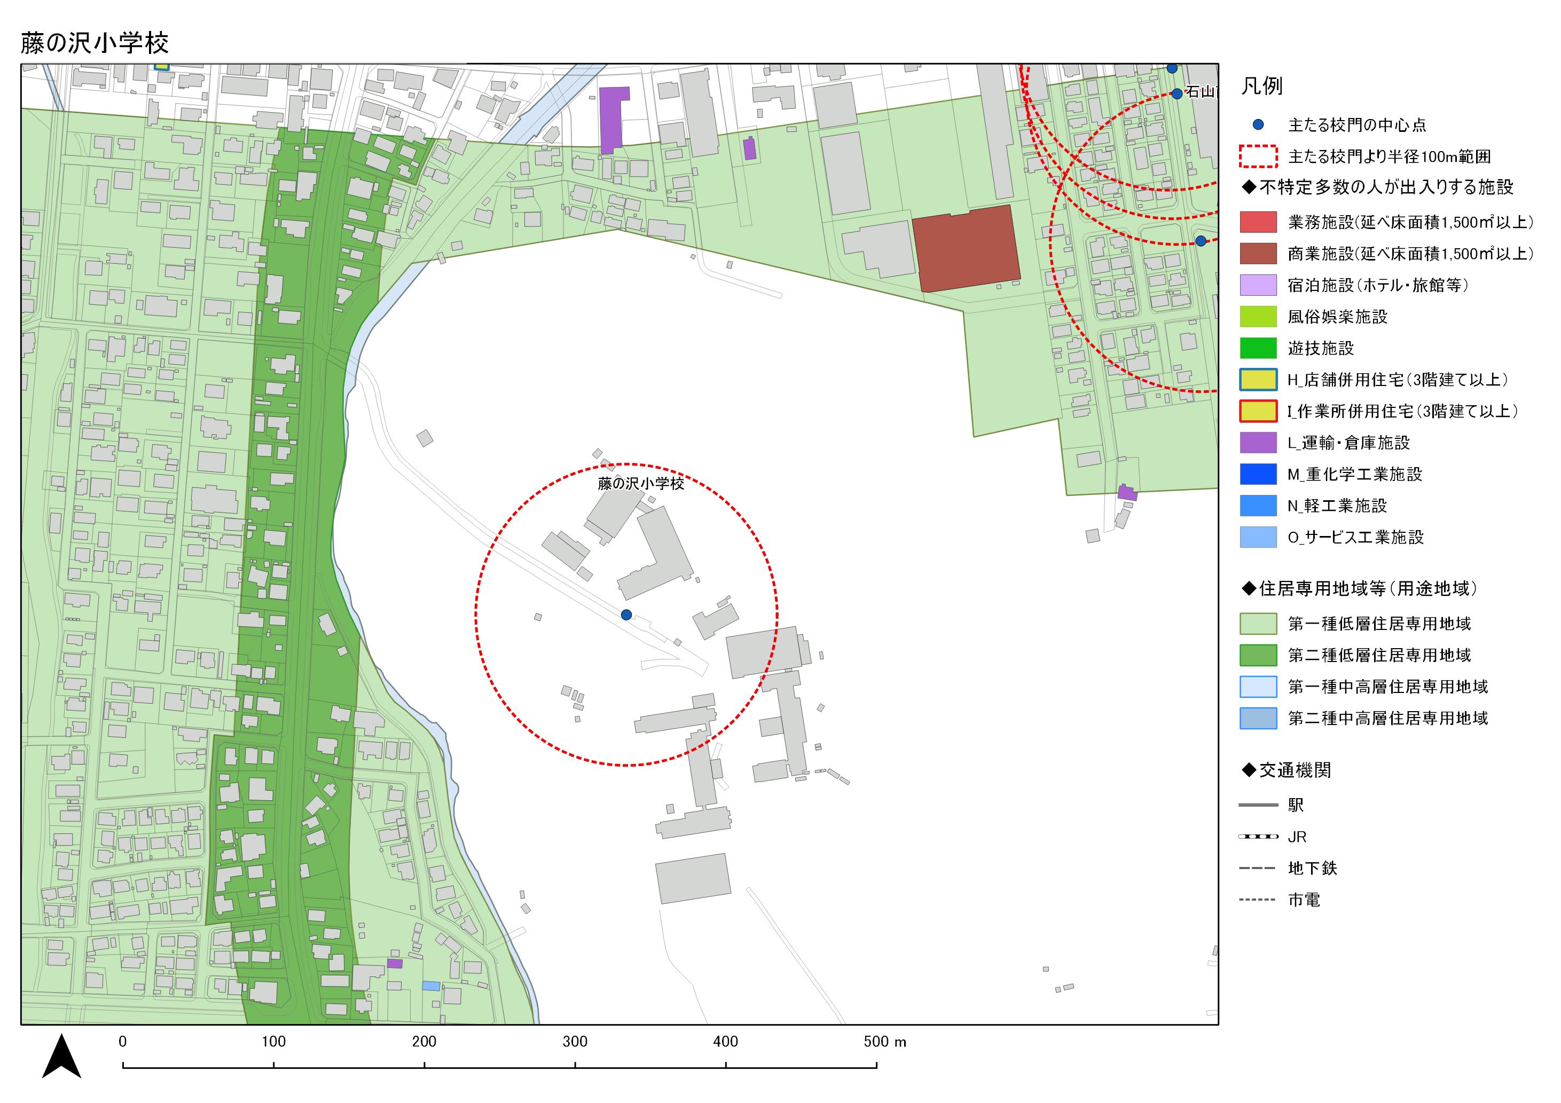Viewport: 1561px width, 1103px height.
Task: Click the N_軽工業施設 legend swatch
Action: click(x=1258, y=506)
